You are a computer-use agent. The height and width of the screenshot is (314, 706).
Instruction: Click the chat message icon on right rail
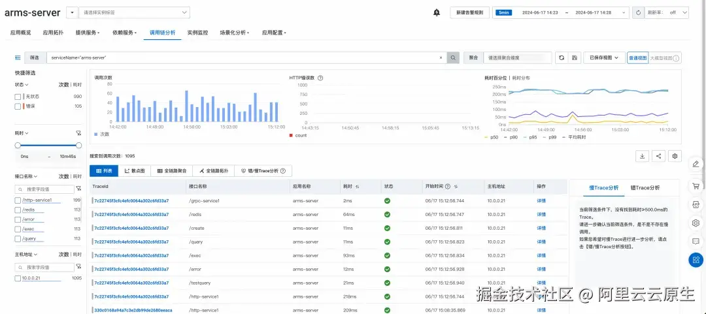696,242
